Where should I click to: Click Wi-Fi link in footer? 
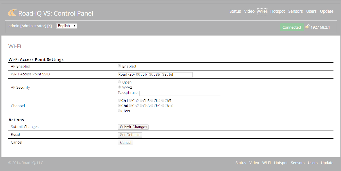[267, 163]
